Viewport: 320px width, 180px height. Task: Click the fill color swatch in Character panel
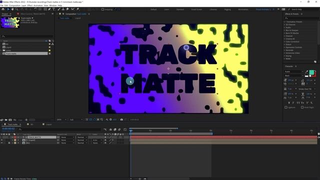click(311, 72)
